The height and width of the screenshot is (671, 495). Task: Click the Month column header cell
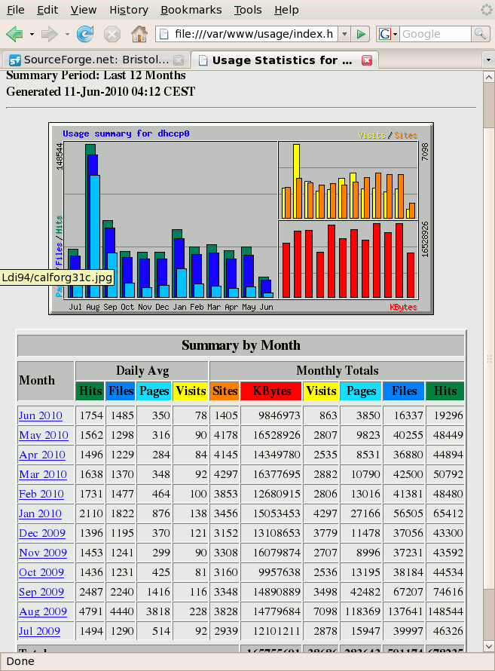46,381
